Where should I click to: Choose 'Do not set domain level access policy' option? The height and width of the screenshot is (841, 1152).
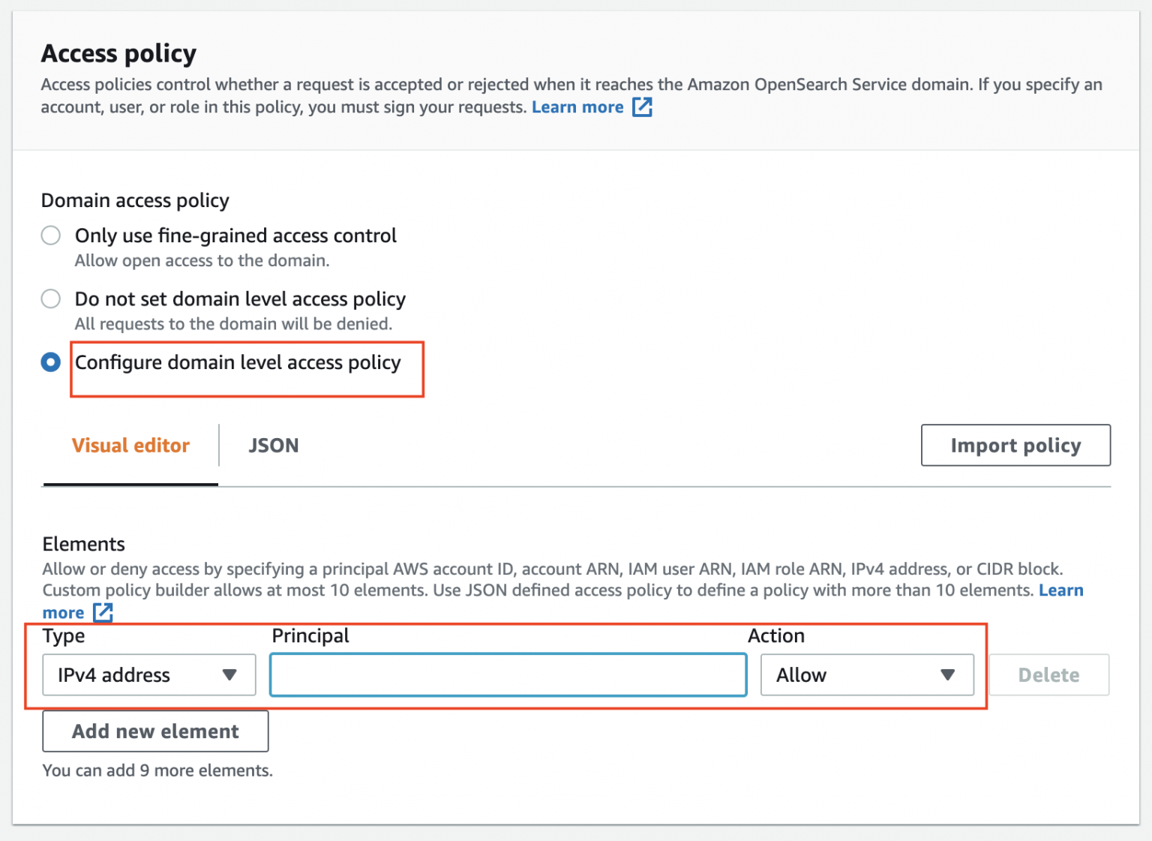(50, 299)
